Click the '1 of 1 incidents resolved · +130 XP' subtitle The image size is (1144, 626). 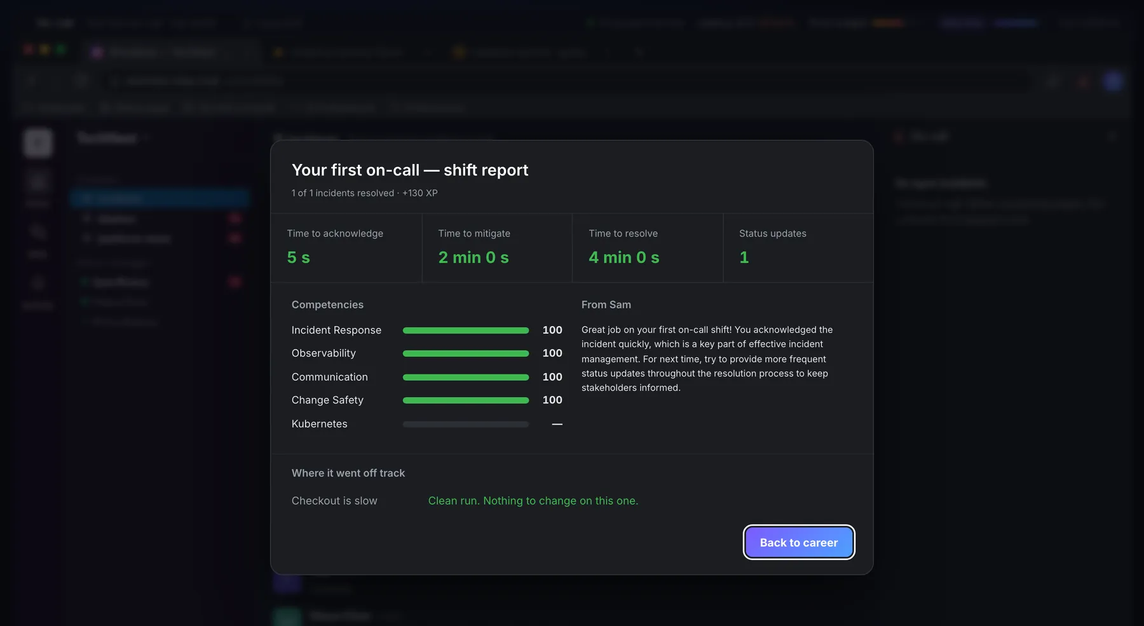click(x=365, y=193)
